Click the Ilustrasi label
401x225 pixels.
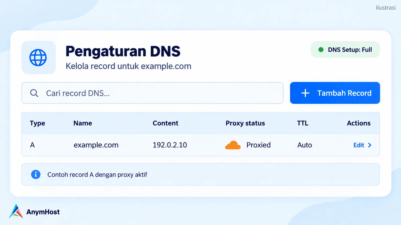[386, 8]
